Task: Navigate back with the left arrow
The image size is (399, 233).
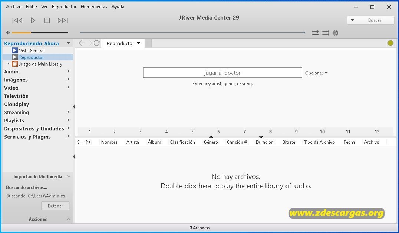Action: pos(82,43)
